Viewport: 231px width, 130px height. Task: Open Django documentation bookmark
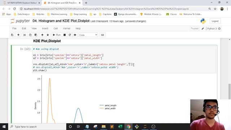(x=126, y=14)
